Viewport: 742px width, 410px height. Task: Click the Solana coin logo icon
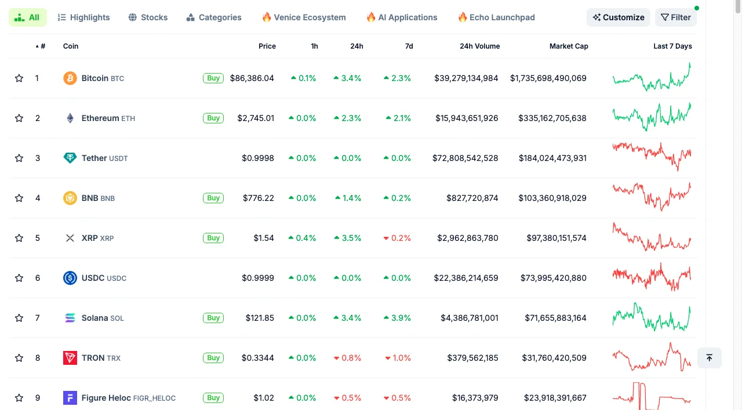[70, 318]
